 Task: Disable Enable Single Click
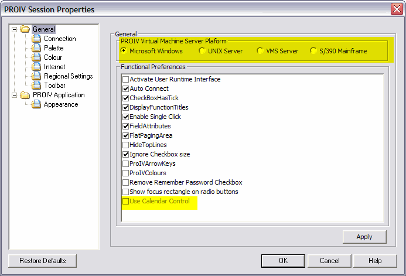(125, 117)
